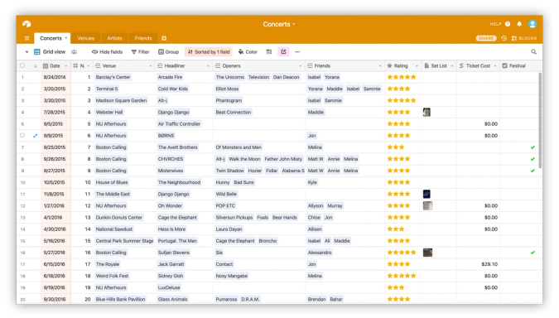Open Set List thumbnail for Sufjan Stevens row
Screen dimensions: 559x318
(428, 253)
